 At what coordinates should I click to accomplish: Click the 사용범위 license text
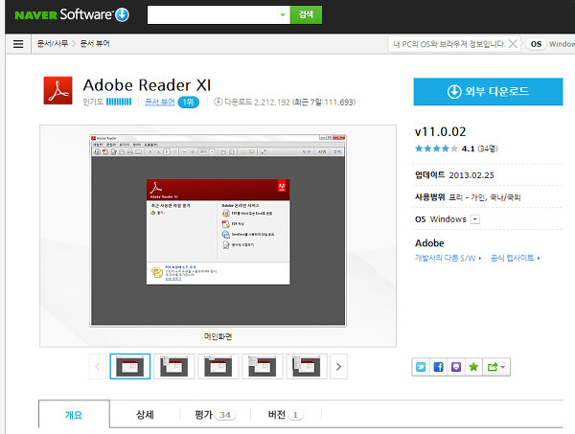point(468,197)
